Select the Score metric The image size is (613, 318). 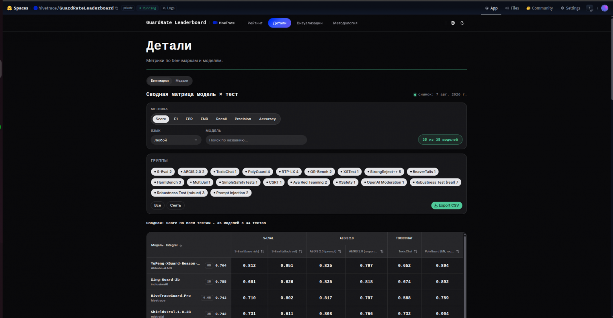[x=161, y=119]
